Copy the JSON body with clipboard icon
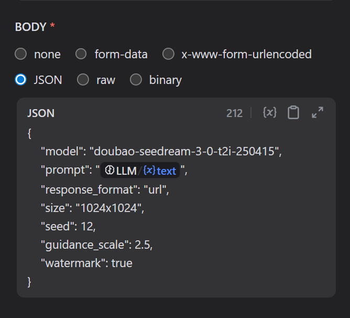The image size is (350, 318). tap(293, 112)
